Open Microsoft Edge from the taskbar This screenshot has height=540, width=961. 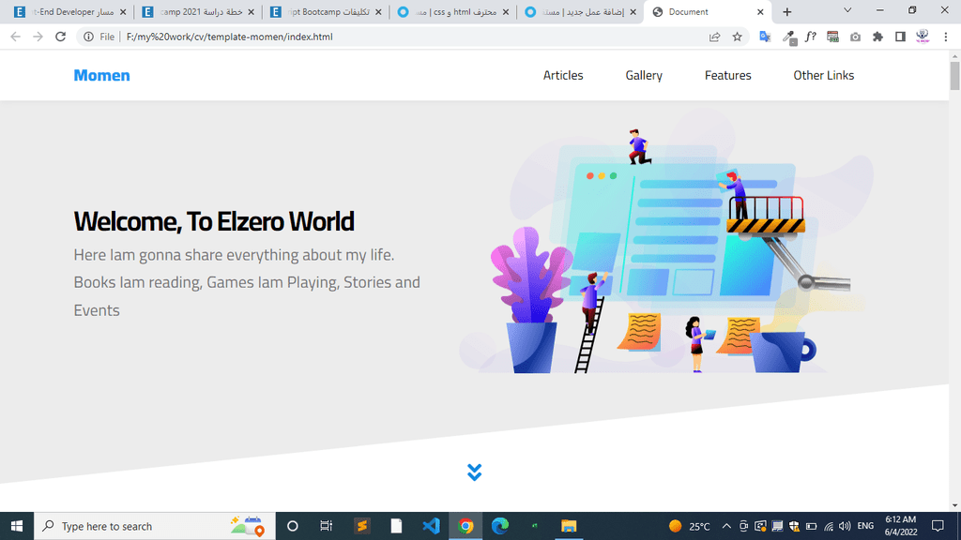[x=500, y=526]
